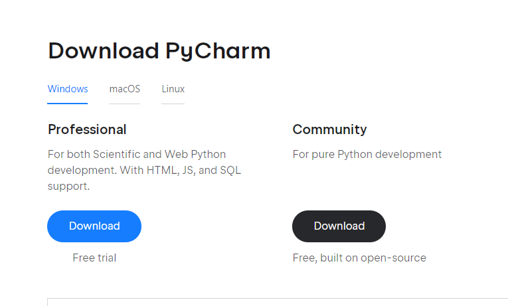This screenshot has height=306, width=508.
Task: Click the "Free, built on open-source" caption
Action: [359, 258]
